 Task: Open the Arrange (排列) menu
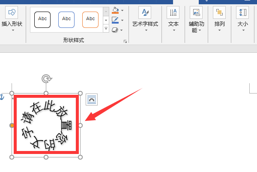[x=219, y=19]
